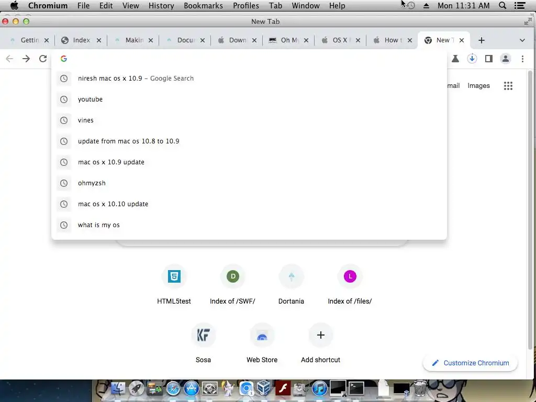
Task: Select the ohmyzsh suggestion
Action: 249,183
